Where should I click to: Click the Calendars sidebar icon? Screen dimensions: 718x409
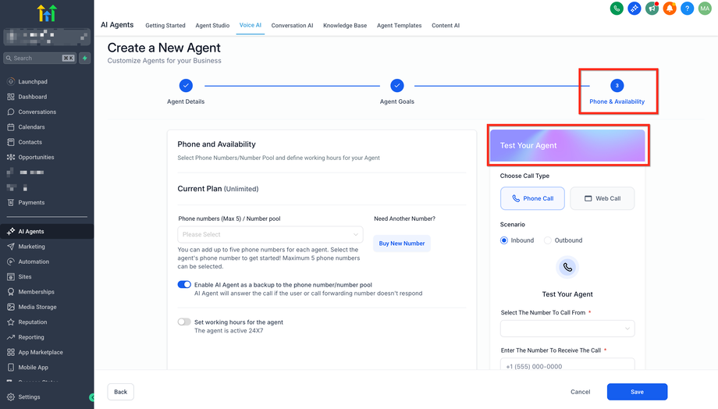point(11,127)
